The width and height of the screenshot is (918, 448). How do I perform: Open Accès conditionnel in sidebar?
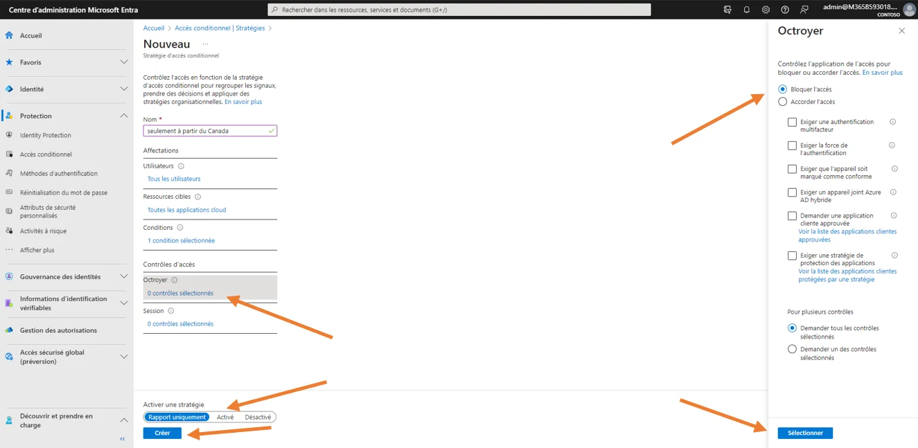point(46,154)
